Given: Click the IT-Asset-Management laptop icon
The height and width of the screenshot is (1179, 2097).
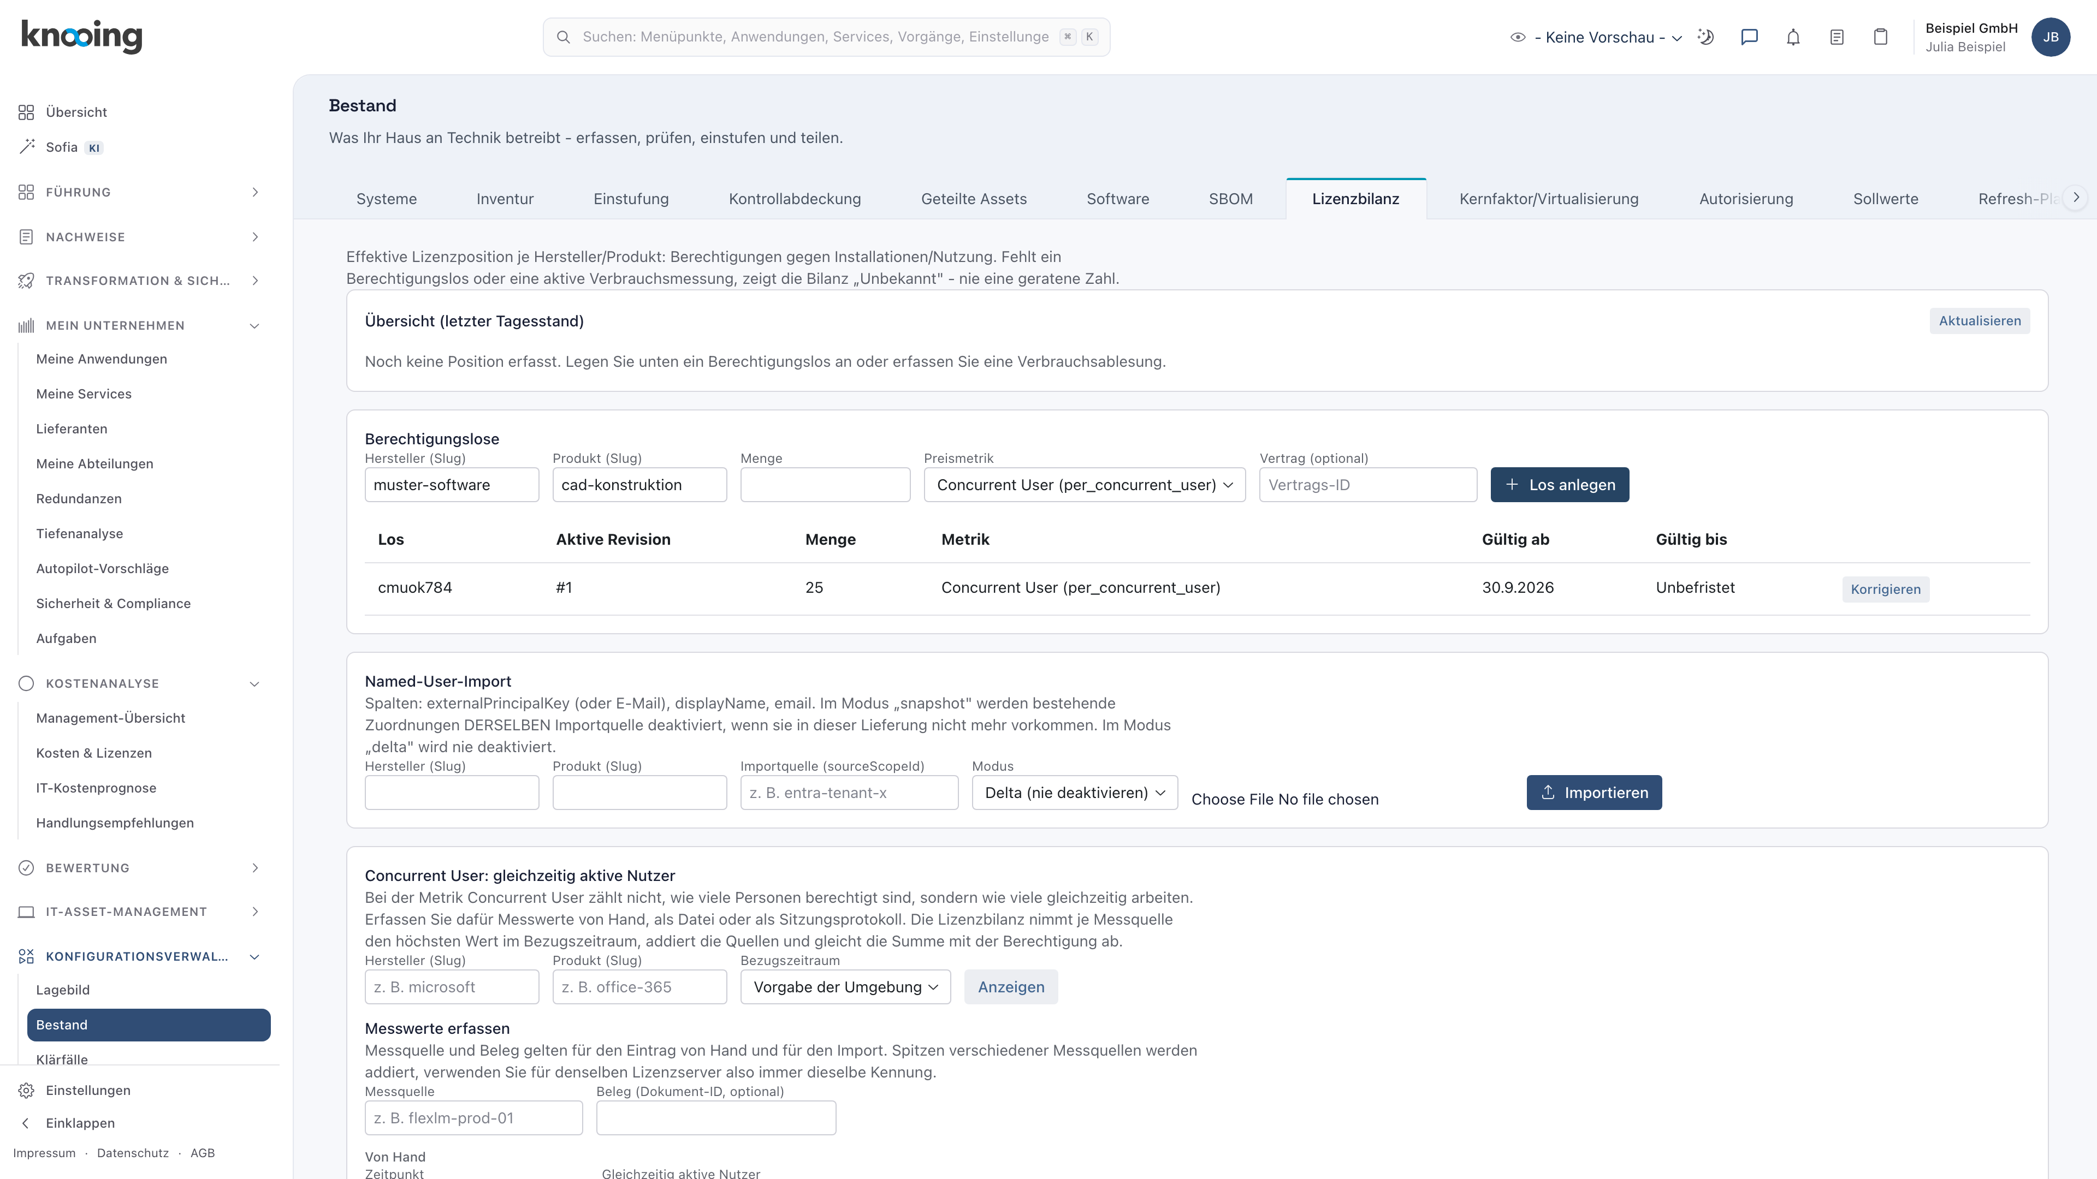Looking at the screenshot, I should click(x=26, y=912).
